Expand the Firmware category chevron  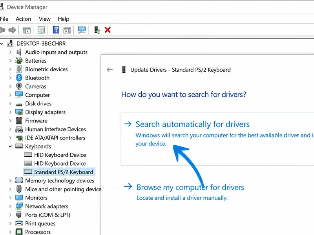(x=10, y=121)
